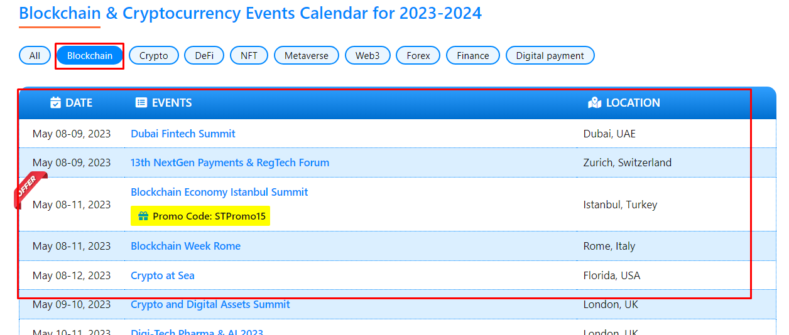Select the Finance category pill
789x335 pixels.
point(473,56)
